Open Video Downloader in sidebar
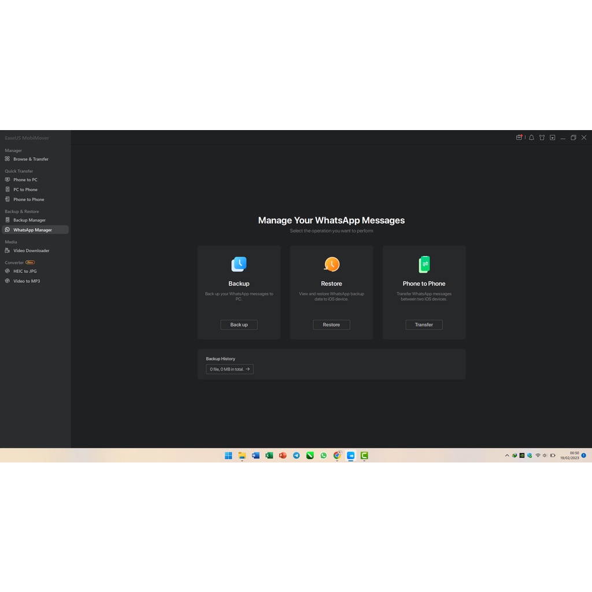 [x=31, y=251]
